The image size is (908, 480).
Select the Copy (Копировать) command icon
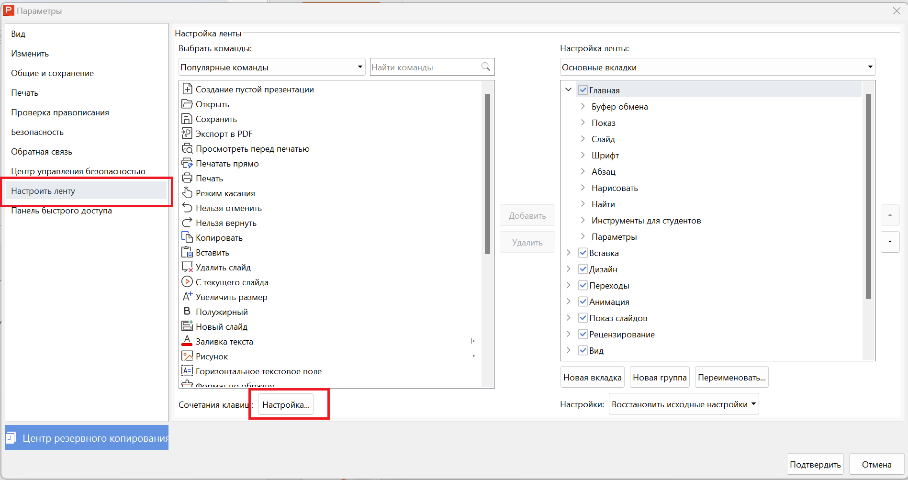187,237
